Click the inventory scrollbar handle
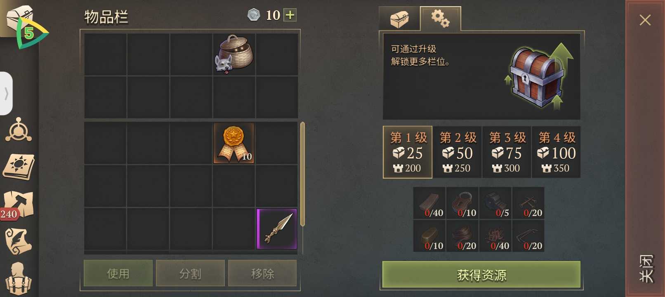This screenshot has height=297, width=665. [302, 174]
